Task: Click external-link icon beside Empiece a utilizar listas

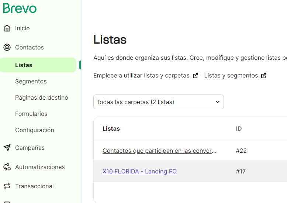Action: [196, 76]
